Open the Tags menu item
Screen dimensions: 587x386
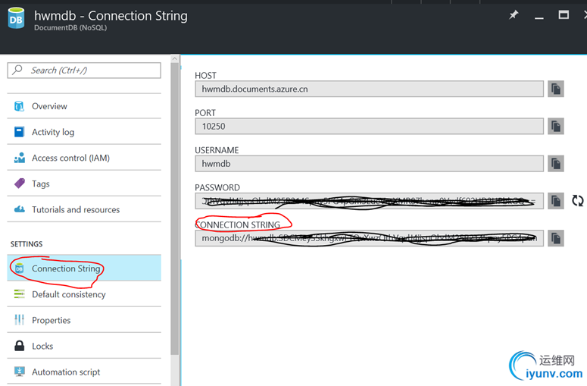(84, 184)
